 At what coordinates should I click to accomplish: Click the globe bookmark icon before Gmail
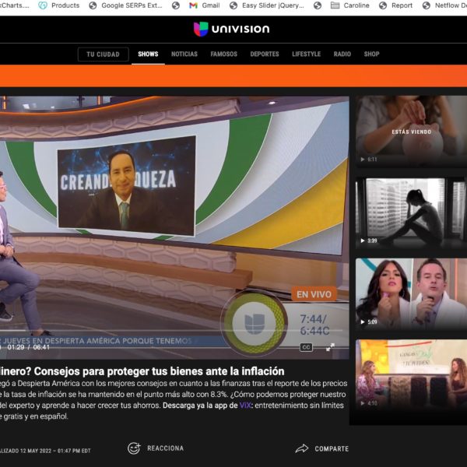pos(176,5)
